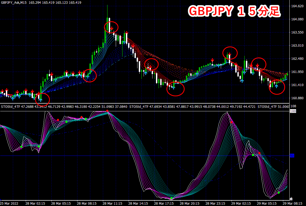306x206 pixels.
Task: Select the 164.620 price axis label
Action: (297, 6)
